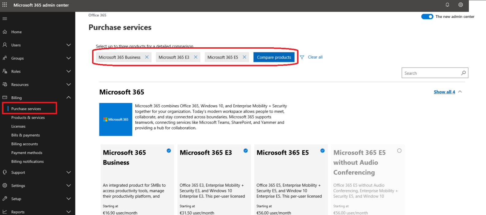Open Payment methods
Screen dimensions: 486x215
(27, 153)
